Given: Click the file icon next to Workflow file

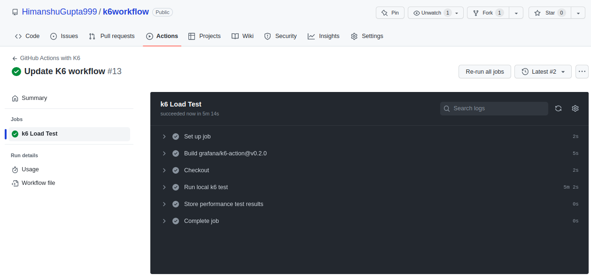Looking at the screenshot, I should point(15,183).
